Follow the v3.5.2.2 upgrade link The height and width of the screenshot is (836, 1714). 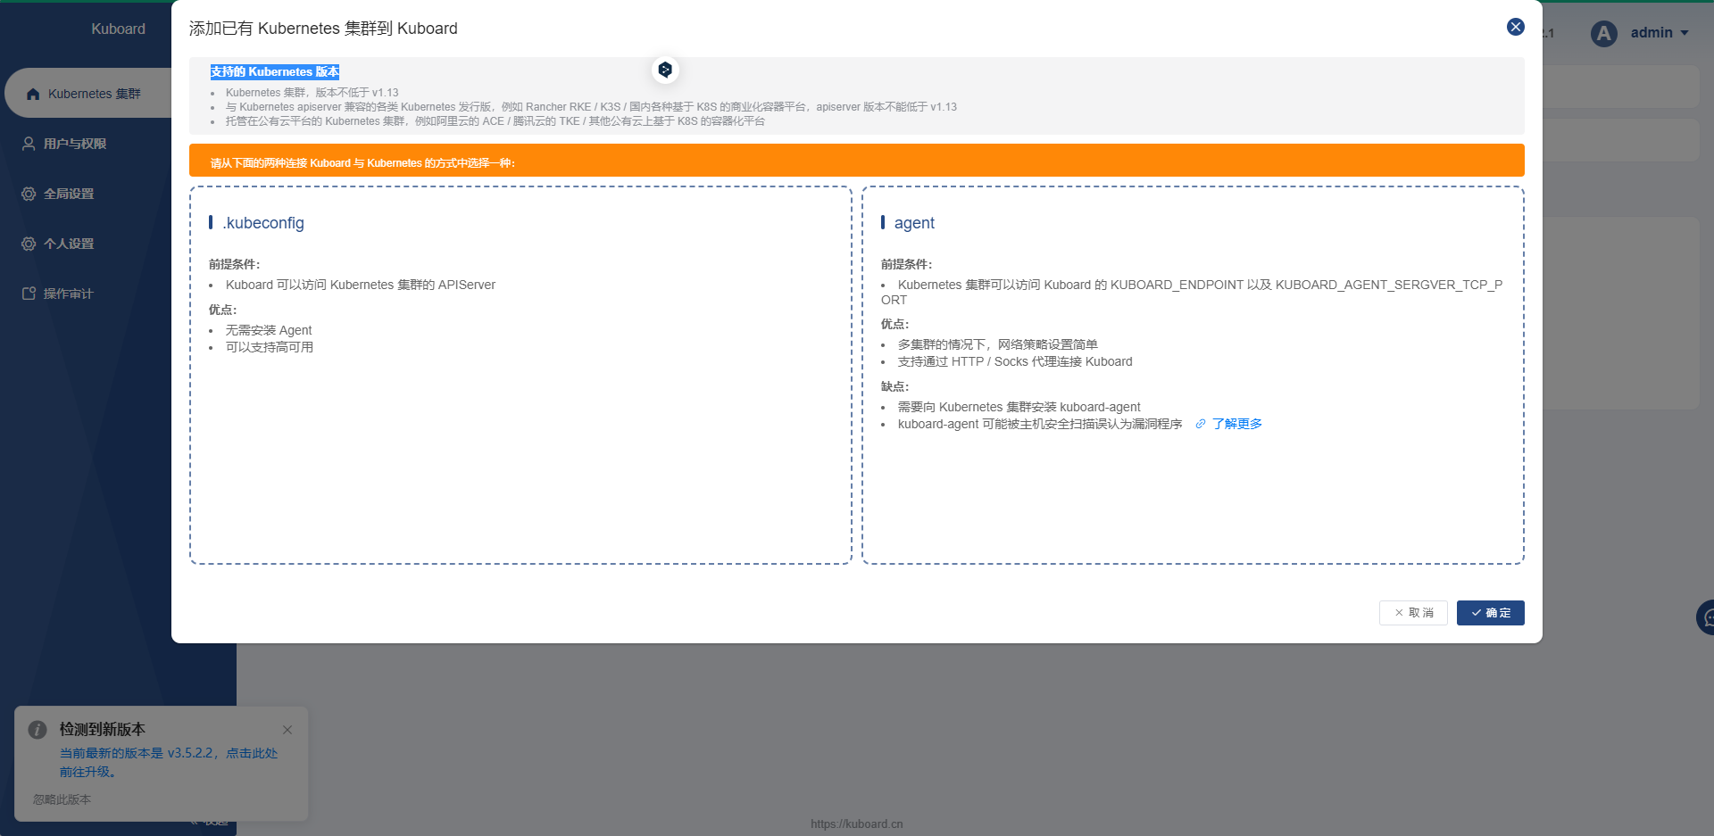(x=169, y=762)
